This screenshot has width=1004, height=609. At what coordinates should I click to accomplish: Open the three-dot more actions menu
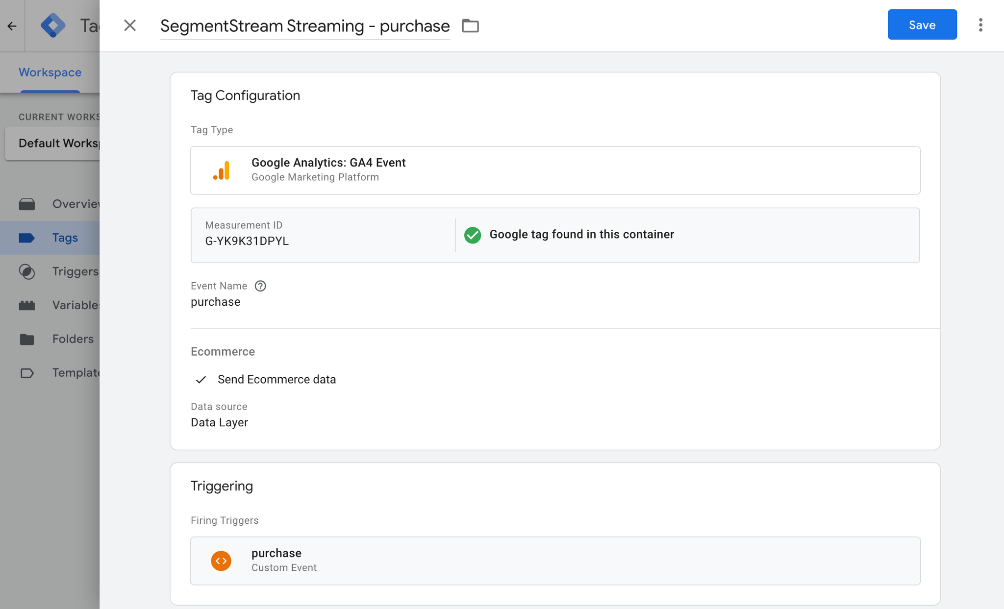coord(980,25)
